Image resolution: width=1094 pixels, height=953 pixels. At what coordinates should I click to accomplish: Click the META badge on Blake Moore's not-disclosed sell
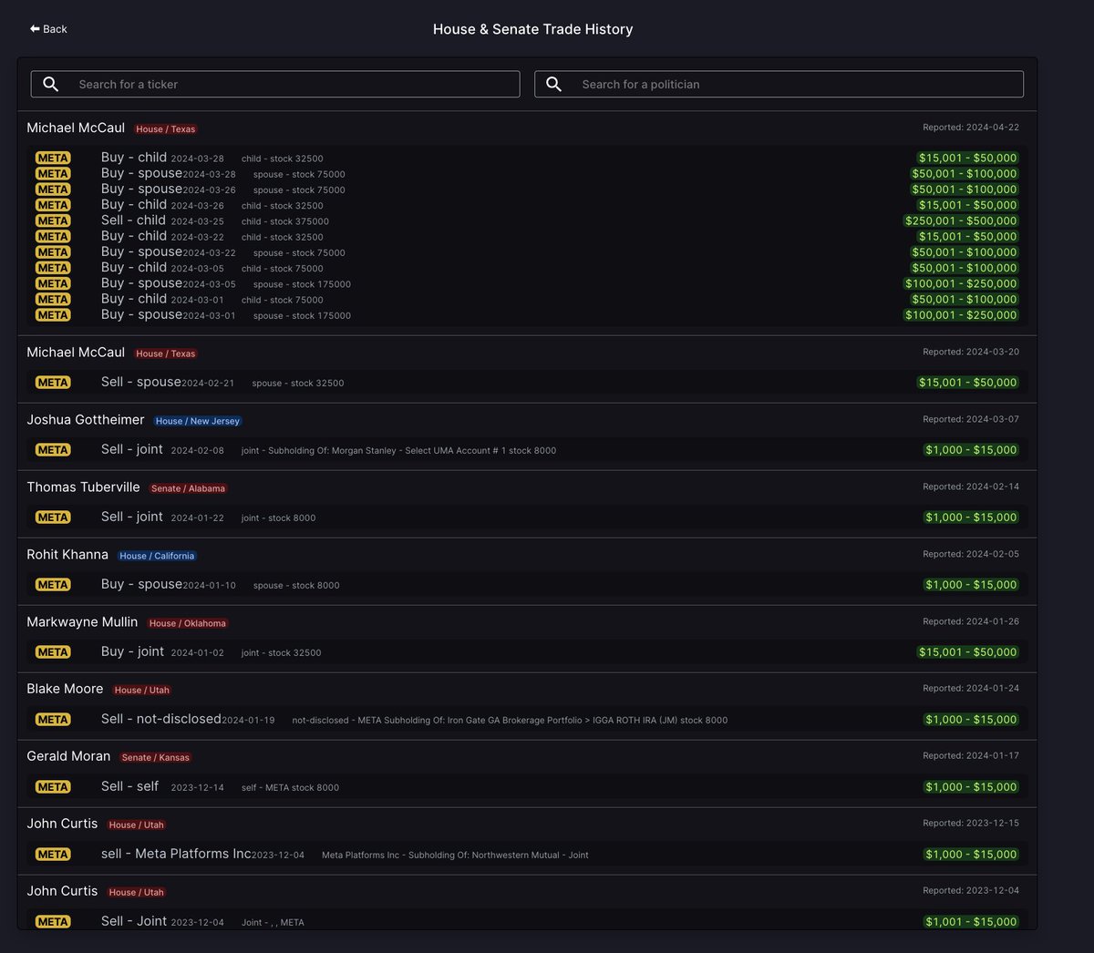point(52,719)
